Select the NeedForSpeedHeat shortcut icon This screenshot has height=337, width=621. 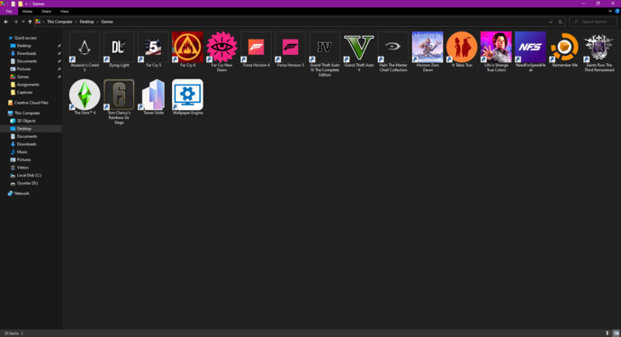click(x=531, y=47)
